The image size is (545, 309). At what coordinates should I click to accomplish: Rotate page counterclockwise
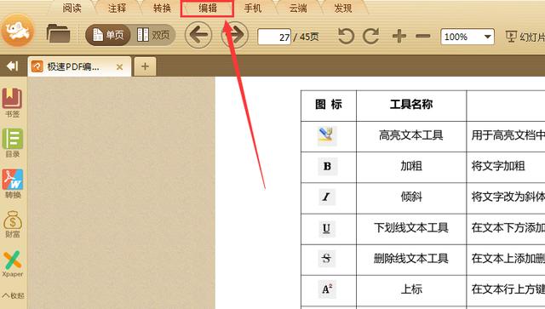(346, 36)
